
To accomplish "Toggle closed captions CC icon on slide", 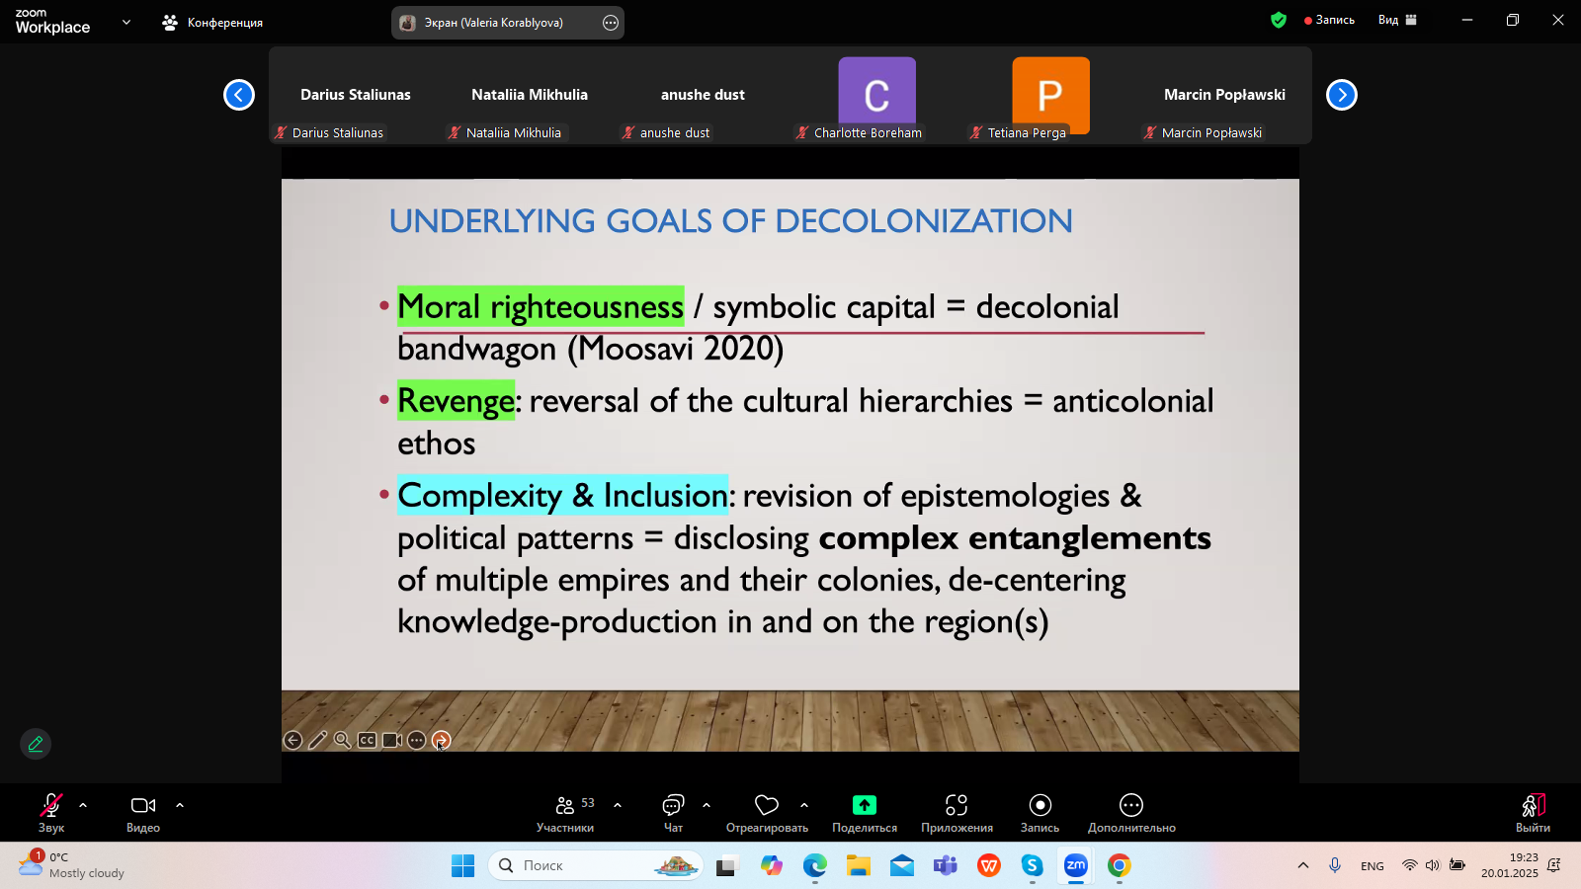I will coord(367,740).
